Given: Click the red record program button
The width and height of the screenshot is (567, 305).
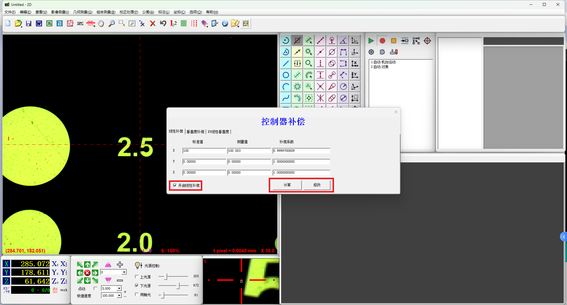Looking at the screenshot, I should coord(382,41).
